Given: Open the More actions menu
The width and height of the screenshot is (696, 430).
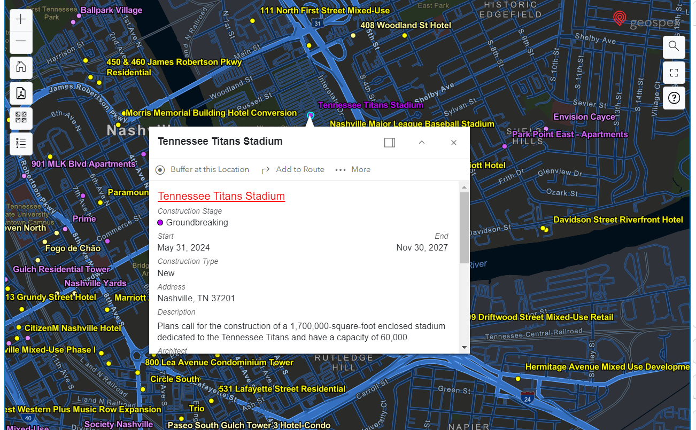Looking at the screenshot, I should 353,170.
